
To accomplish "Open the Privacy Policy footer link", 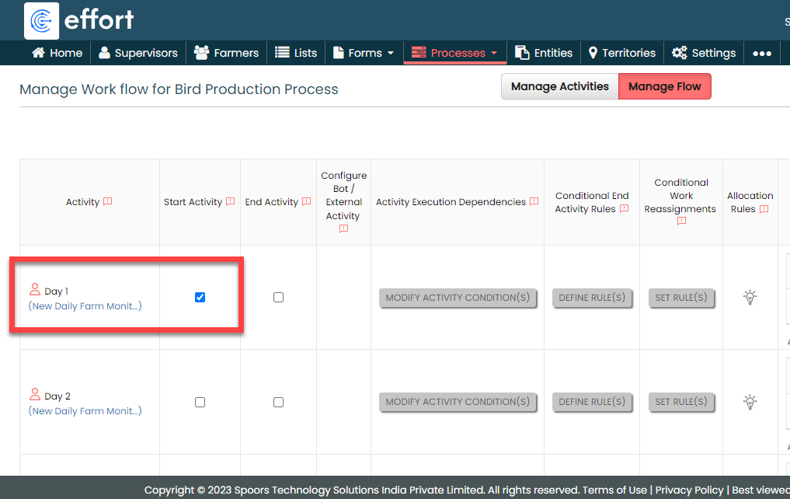I will click(689, 490).
